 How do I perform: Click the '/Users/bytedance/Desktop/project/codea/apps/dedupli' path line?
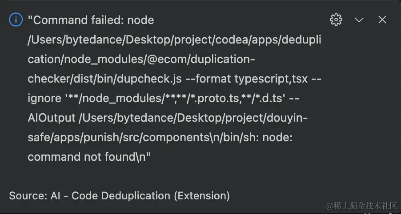[174, 40]
